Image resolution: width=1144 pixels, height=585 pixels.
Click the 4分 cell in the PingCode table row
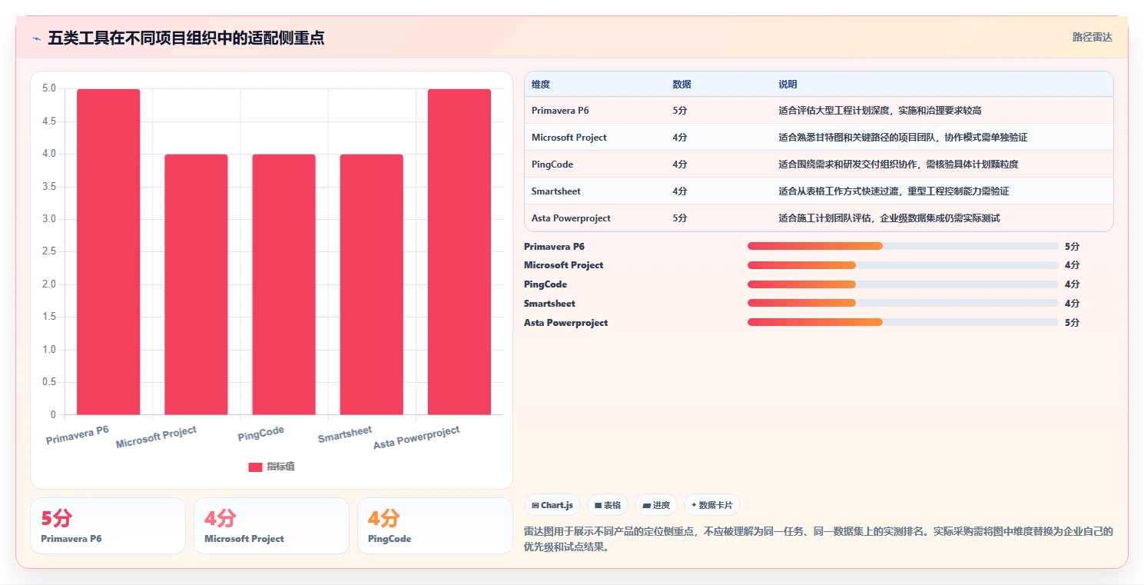[x=680, y=165]
